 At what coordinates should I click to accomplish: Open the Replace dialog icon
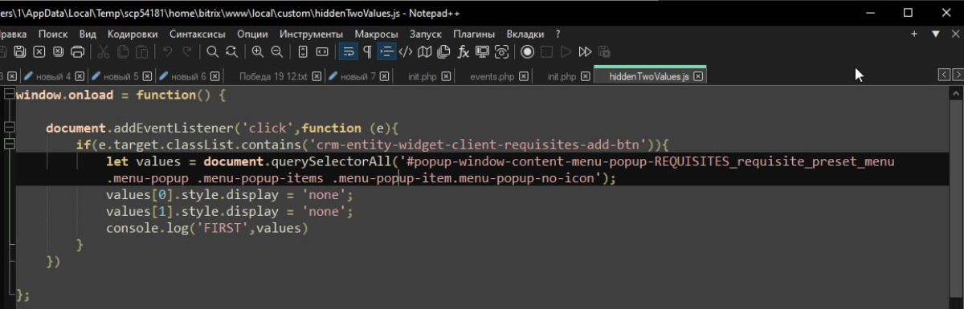pyautogui.click(x=232, y=52)
